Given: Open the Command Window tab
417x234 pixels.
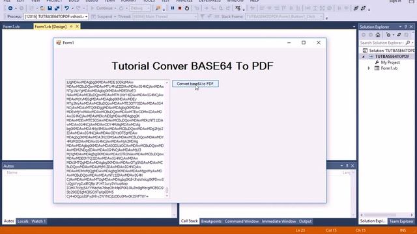Looking at the screenshot, I should tap(242, 221).
